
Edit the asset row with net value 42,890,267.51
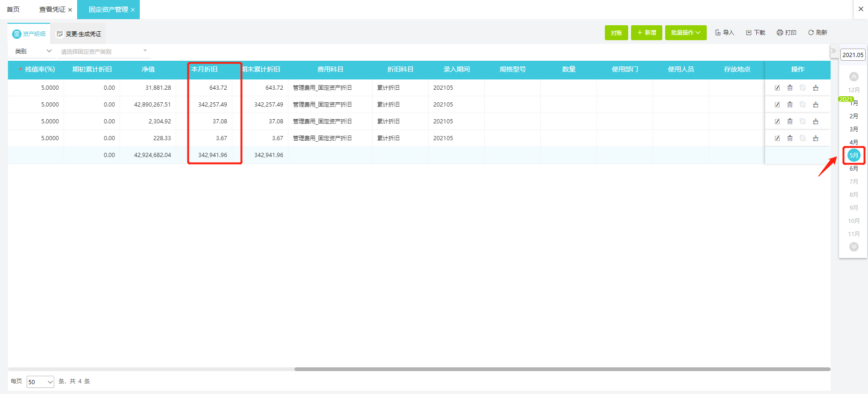coord(777,105)
